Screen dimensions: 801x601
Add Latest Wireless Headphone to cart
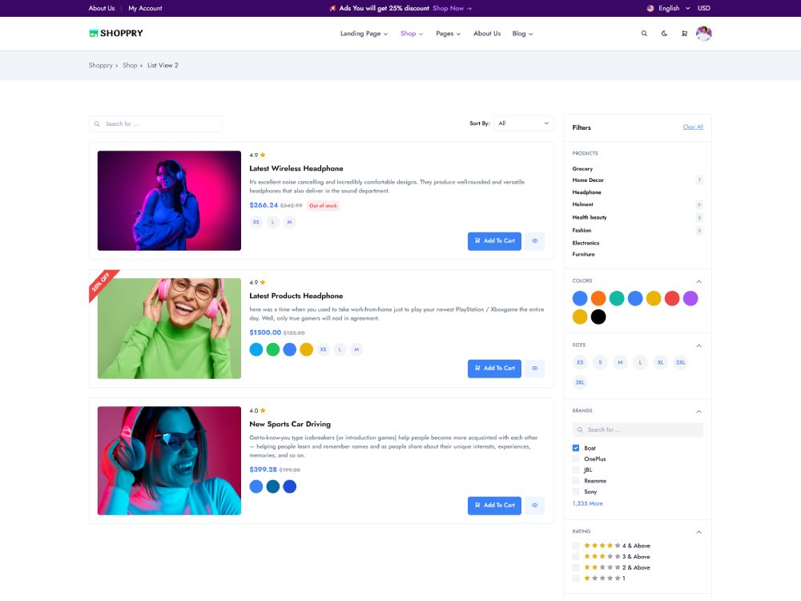pyautogui.click(x=494, y=241)
